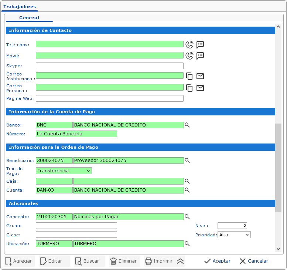287x270 pixels.
Task: Switch to the Trabajadores tab
Action: tap(20, 7)
